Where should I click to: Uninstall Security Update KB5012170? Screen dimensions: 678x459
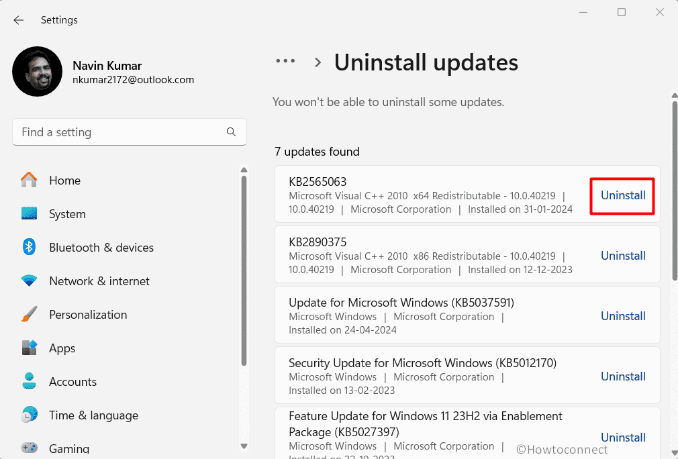coord(623,376)
